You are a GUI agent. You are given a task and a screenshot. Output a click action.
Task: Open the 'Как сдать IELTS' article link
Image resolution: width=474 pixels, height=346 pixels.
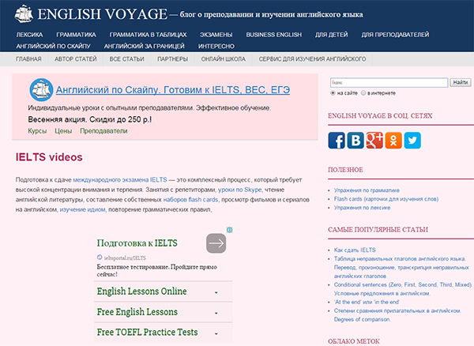click(355, 250)
